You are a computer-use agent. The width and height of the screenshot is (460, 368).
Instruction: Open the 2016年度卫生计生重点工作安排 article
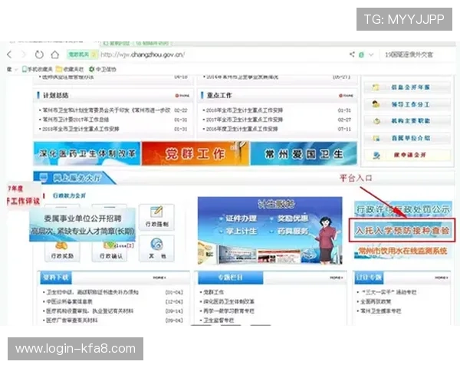click(x=242, y=129)
